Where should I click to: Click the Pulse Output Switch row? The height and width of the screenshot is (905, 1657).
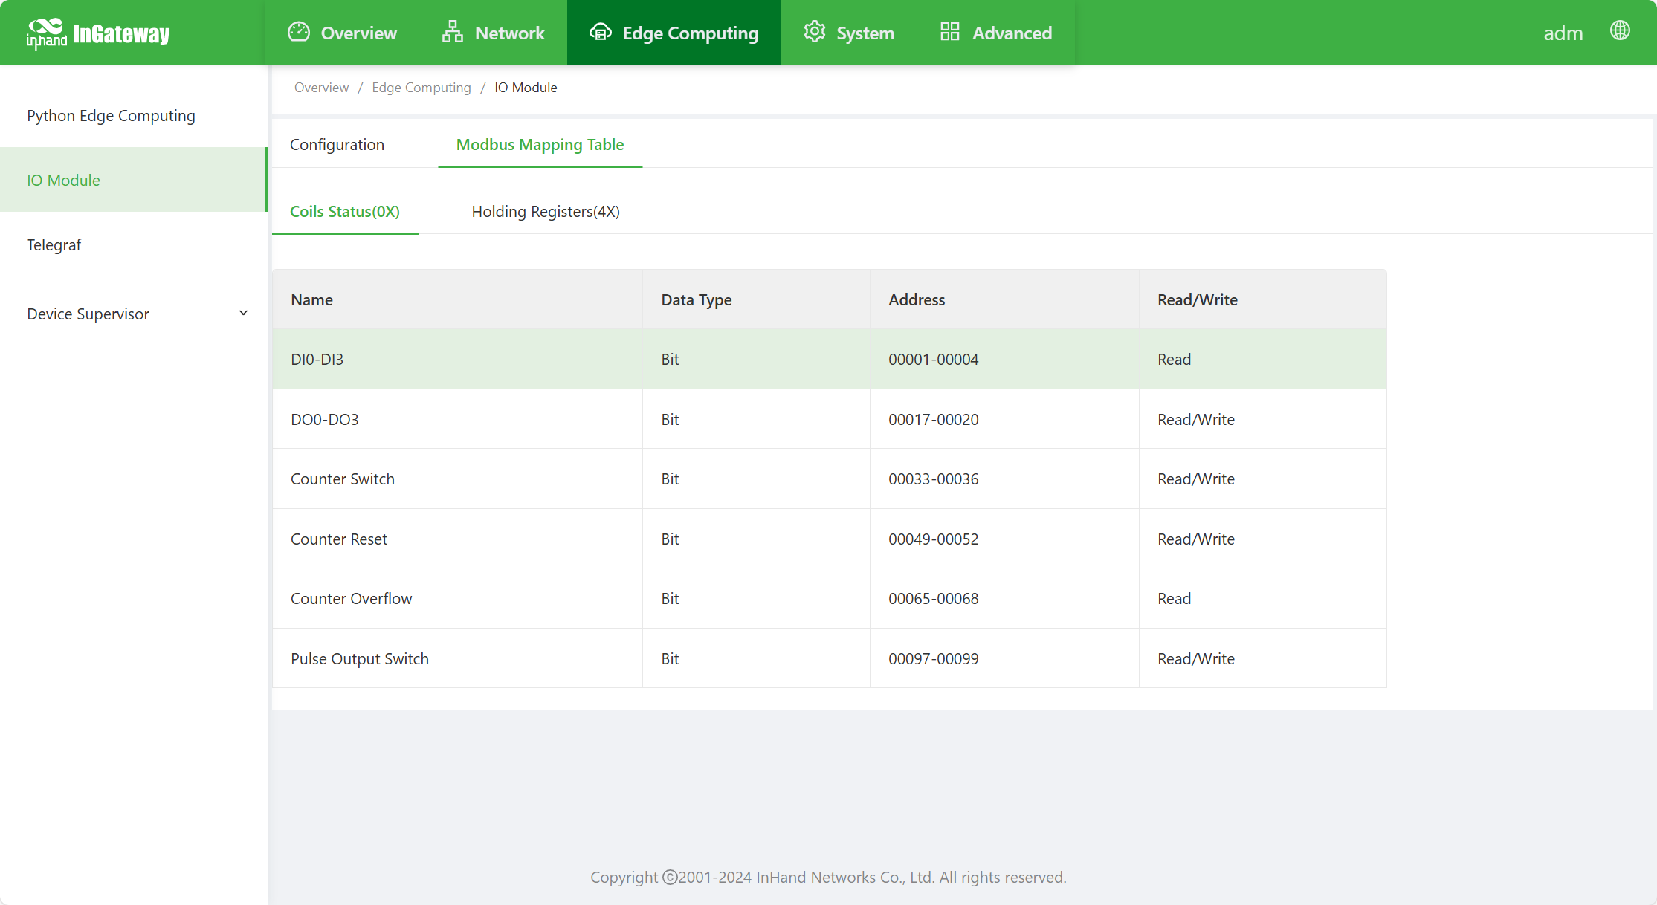pyautogui.click(x=829, y=659)
